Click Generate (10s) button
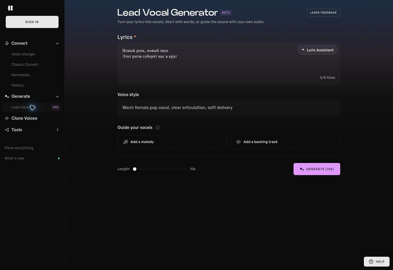Image resolution: width=393 pixels, height=270 pixels. click(x=317, y=169)
